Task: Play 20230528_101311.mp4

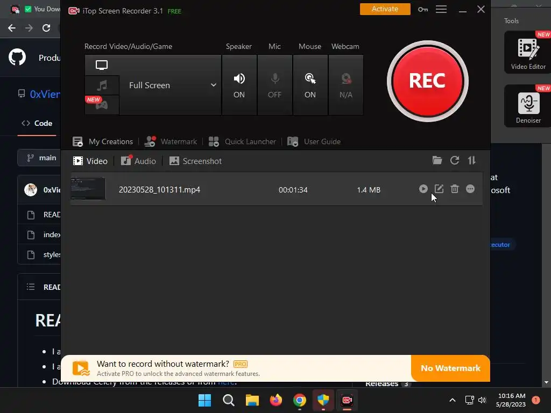Action: tap(423, 189)
